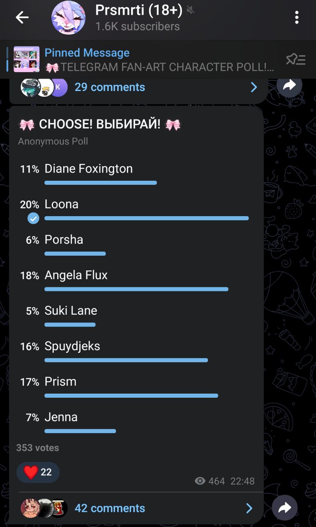
Task: Tap the red heart reaction
Action: point(31,472)
